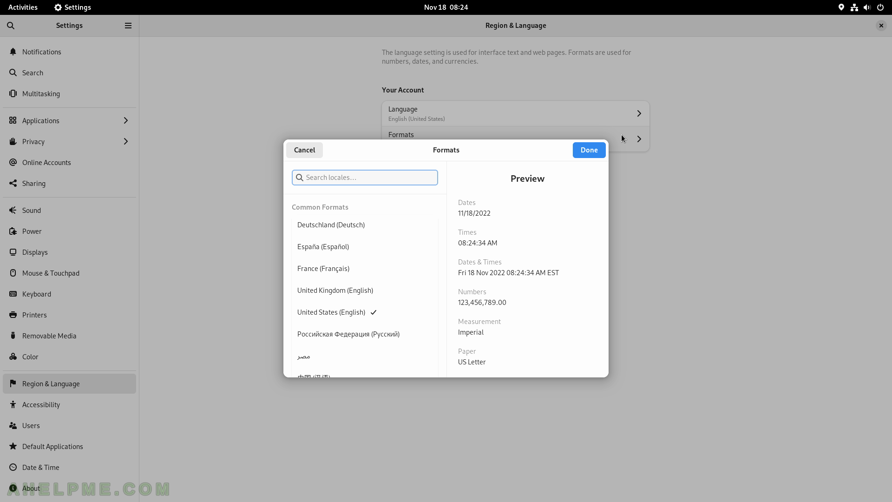Click the Users icon

point(13,425)
